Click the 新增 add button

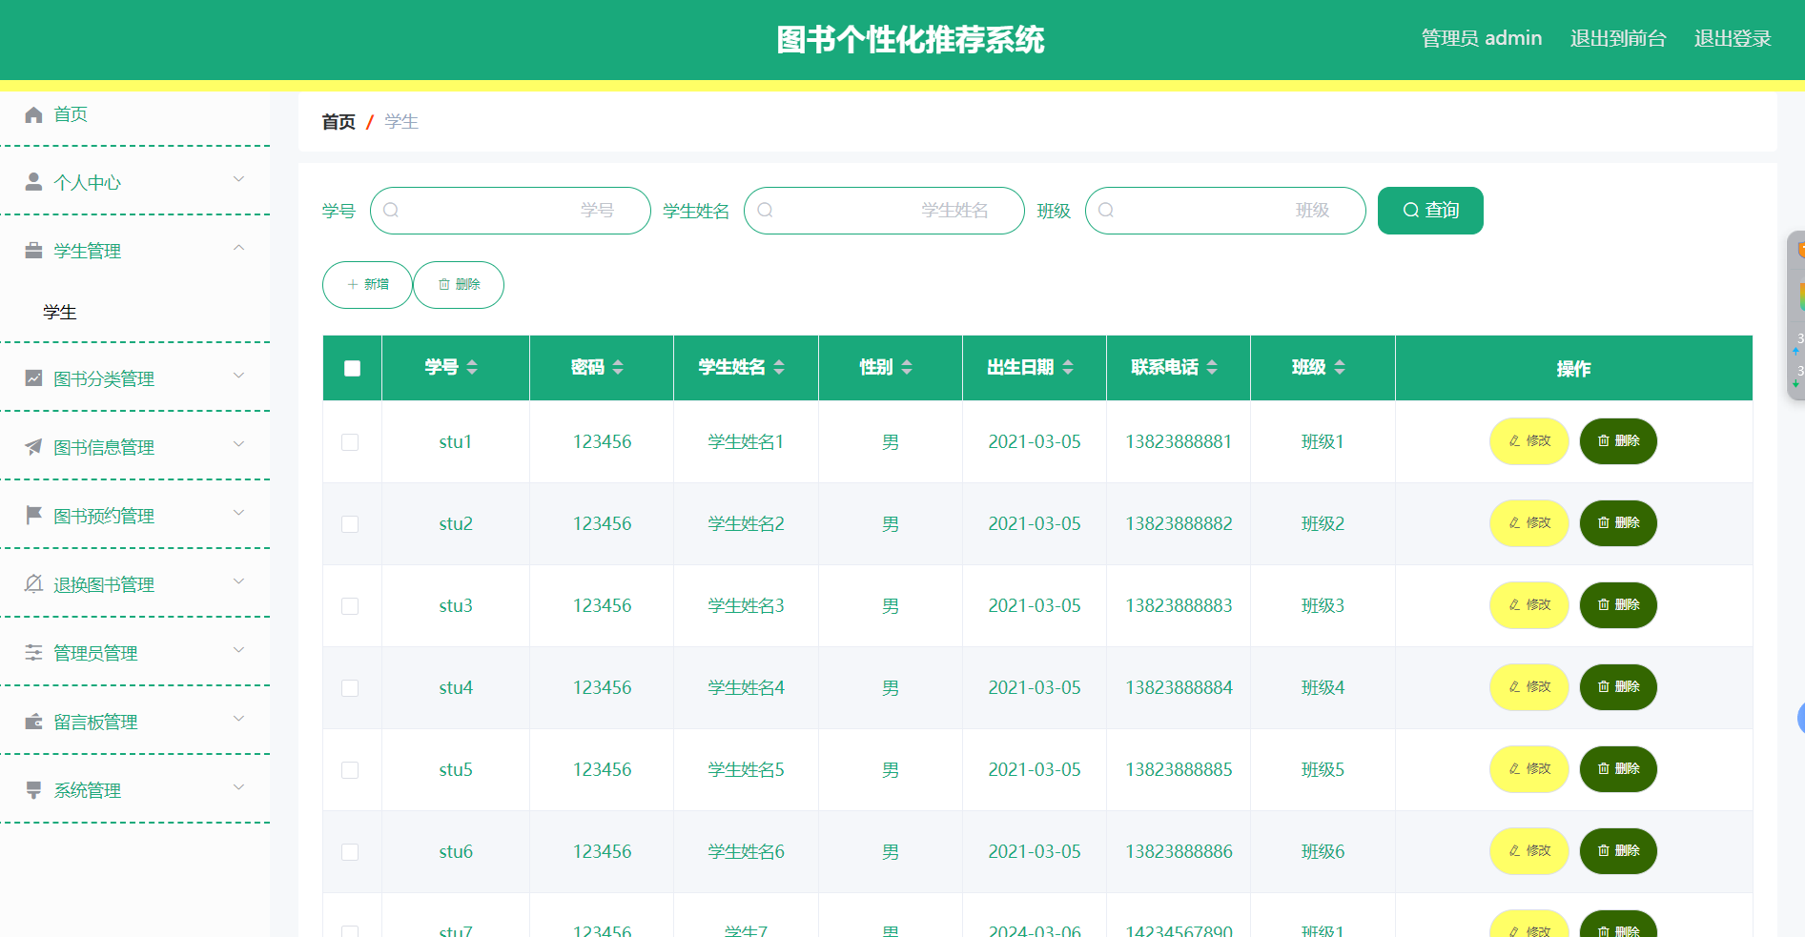coord(367,285)
